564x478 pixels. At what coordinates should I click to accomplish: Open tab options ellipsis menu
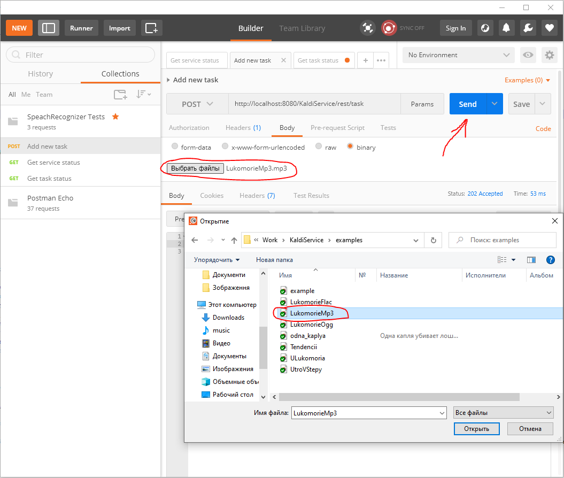(381, 60)
